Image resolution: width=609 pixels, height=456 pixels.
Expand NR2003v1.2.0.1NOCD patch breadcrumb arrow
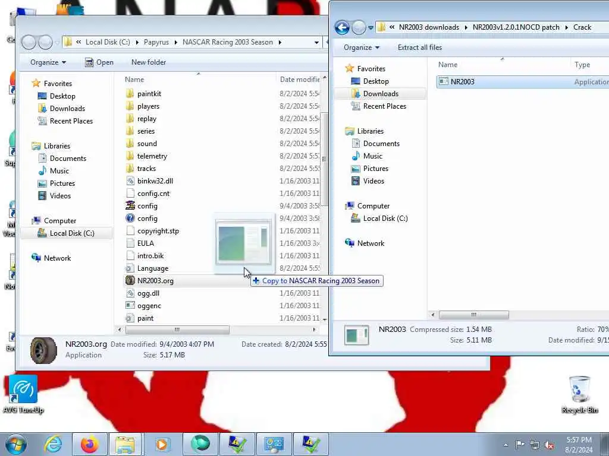pos(567,27)
